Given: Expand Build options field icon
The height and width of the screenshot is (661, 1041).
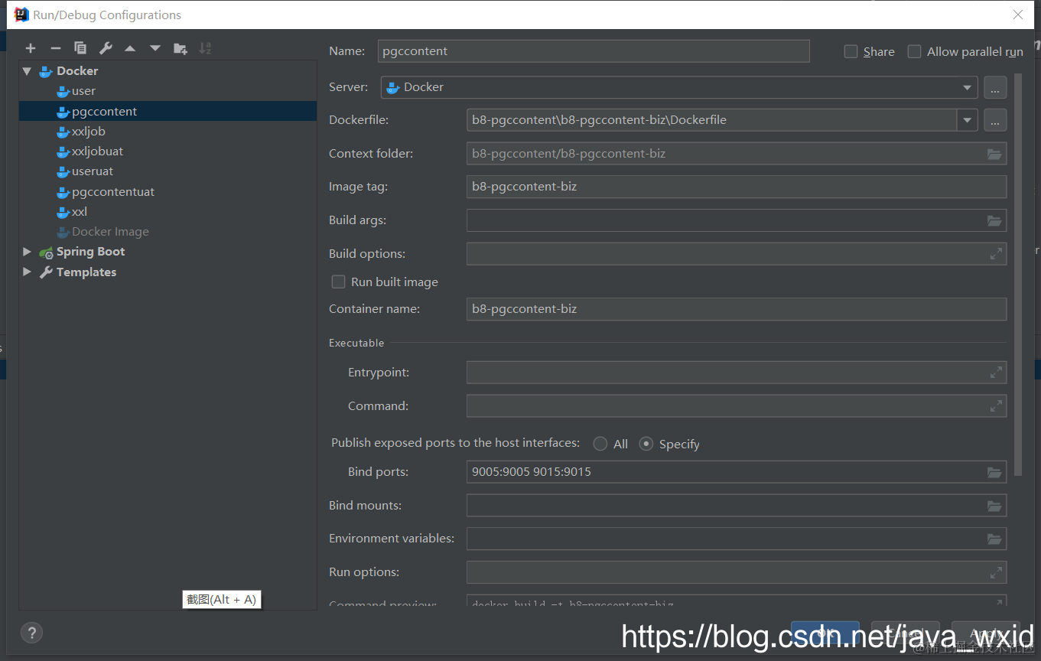Looking at the screenshot, I should 996,254.
